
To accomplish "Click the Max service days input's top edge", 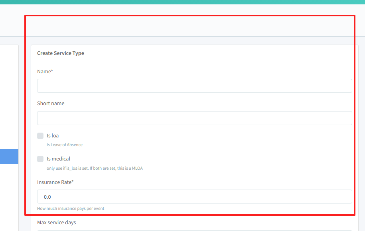I will tap(194, 230).
